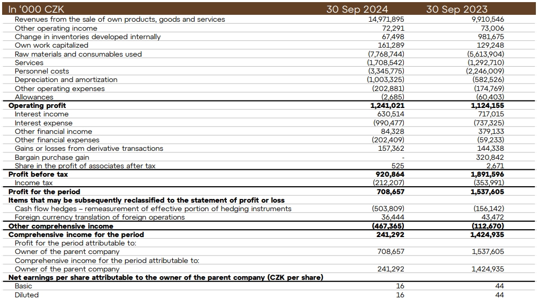Select value 1,891,596
This screenshot has height=300, width=538.
(x=487, y=175)
